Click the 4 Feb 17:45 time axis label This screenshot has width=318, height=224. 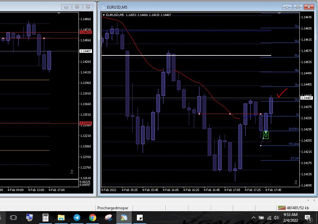point(273,190)
